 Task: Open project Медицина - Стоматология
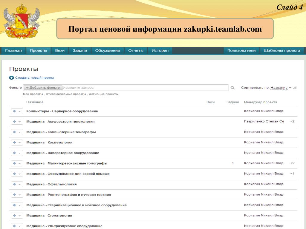tap(49, 216)
